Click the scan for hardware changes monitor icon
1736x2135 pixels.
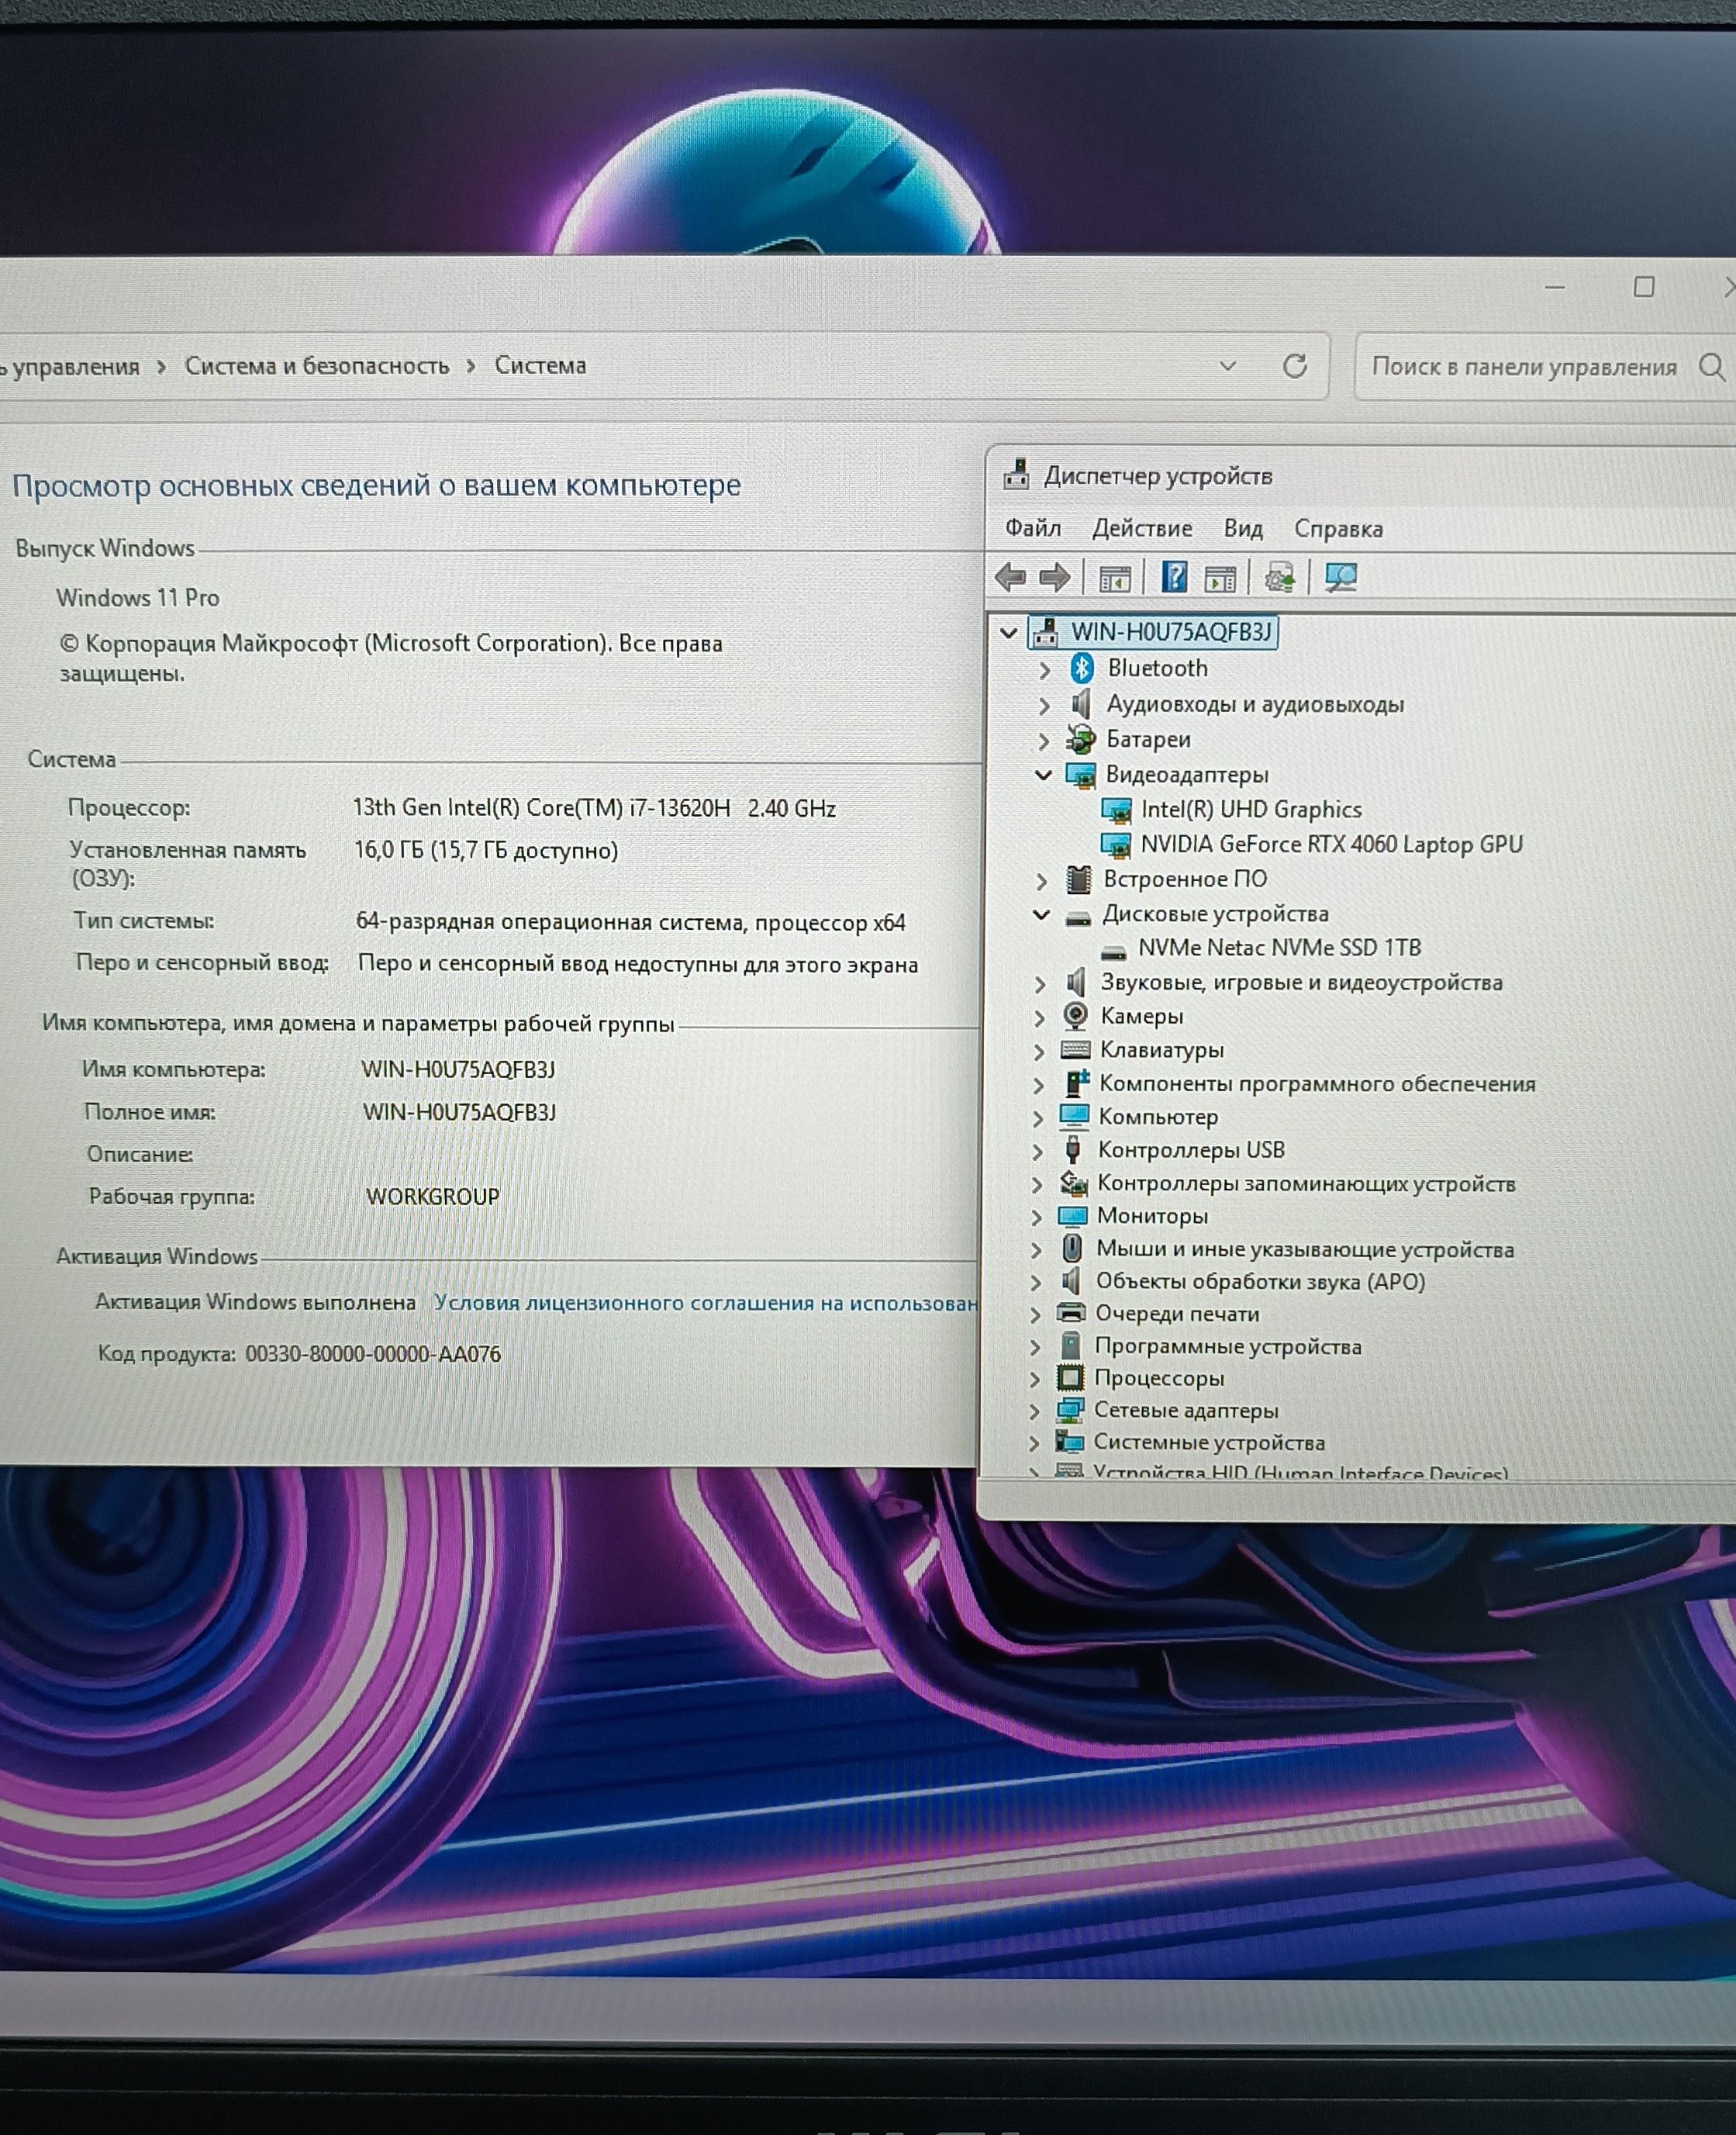click(1340, 577)
